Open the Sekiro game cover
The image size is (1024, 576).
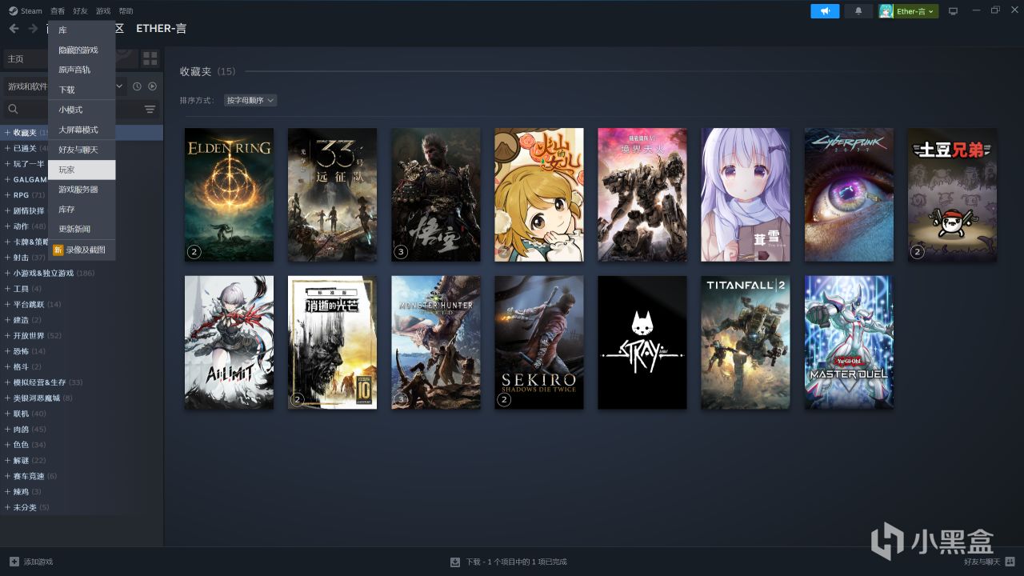pyautogui.click(x=538, y=342)
